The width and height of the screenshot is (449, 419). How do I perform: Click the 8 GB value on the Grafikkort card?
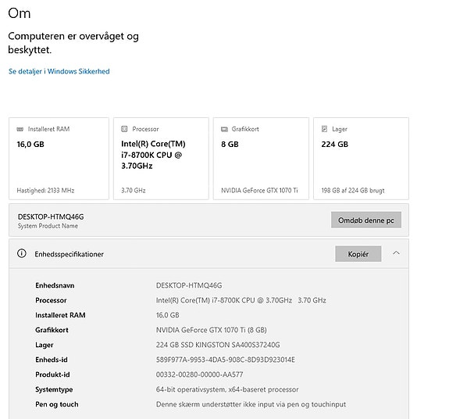(230, 144)
